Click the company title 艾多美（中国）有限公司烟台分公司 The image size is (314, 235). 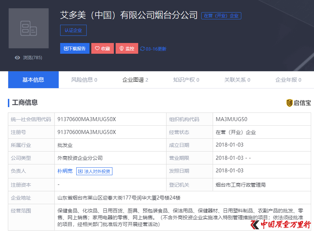pyautogui.click(x=129, y=15)
